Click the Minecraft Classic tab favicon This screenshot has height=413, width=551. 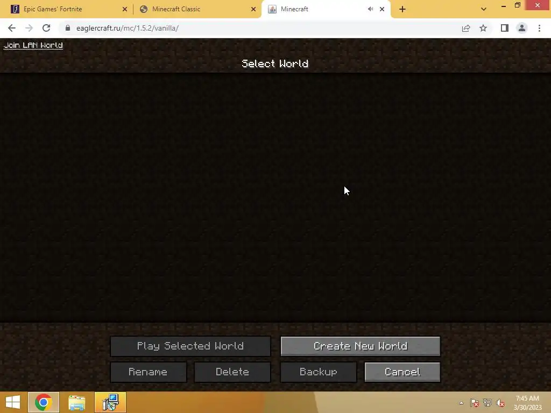click(x=143, y=9)
